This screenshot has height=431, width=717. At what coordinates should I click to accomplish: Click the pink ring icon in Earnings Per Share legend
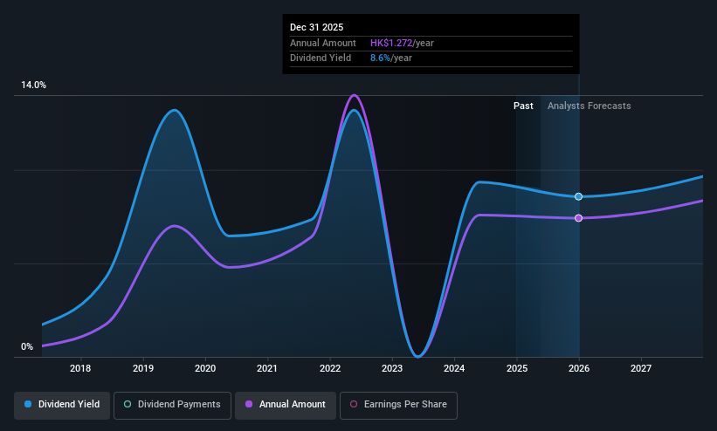point(354,404)
